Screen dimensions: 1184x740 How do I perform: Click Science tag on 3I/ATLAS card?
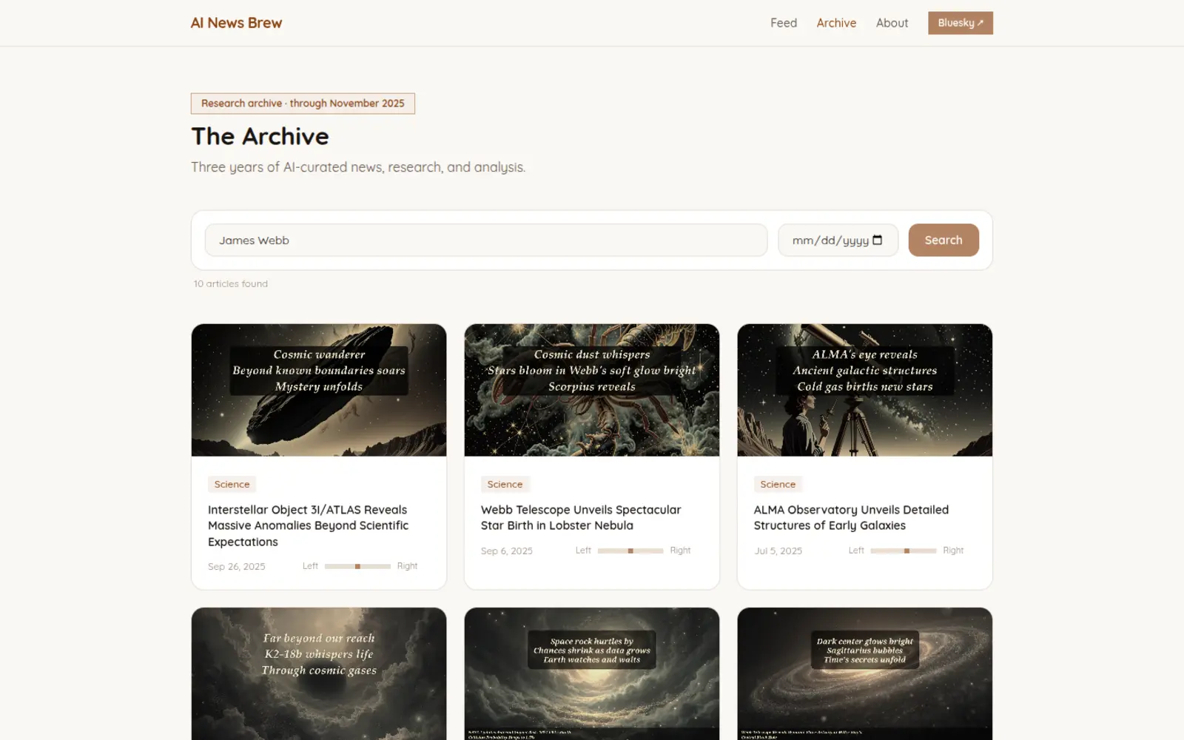pos(232,484)
